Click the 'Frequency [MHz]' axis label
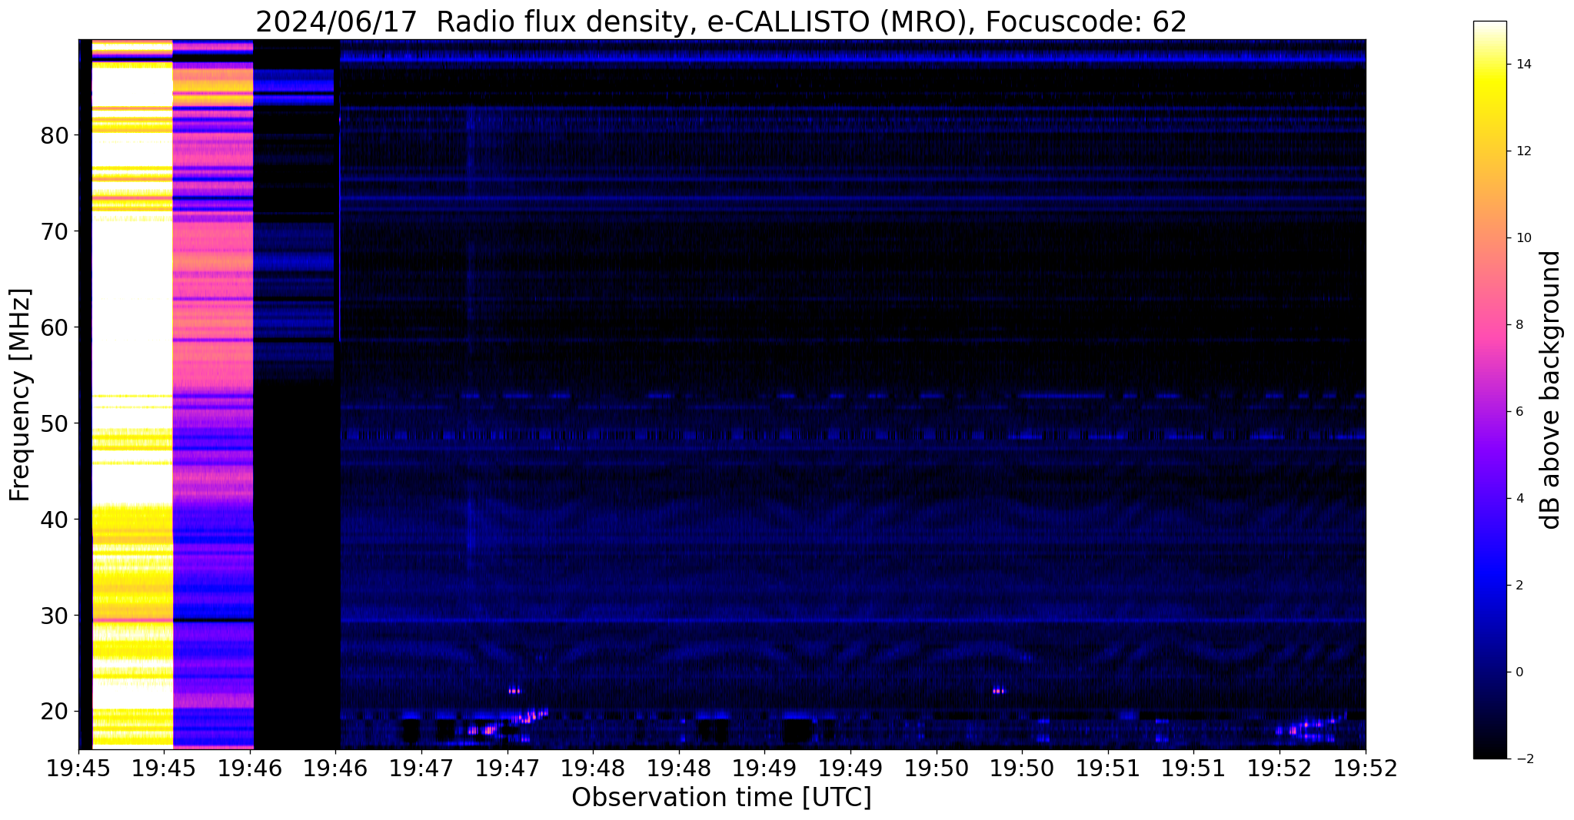This screenshot has height=820, width=1574. click(21, 394)
